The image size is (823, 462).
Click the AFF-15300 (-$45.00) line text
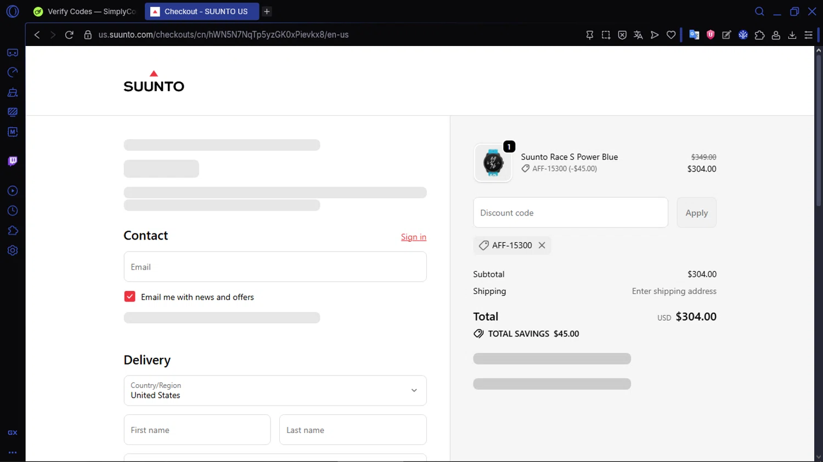click(x=565, y=169)
